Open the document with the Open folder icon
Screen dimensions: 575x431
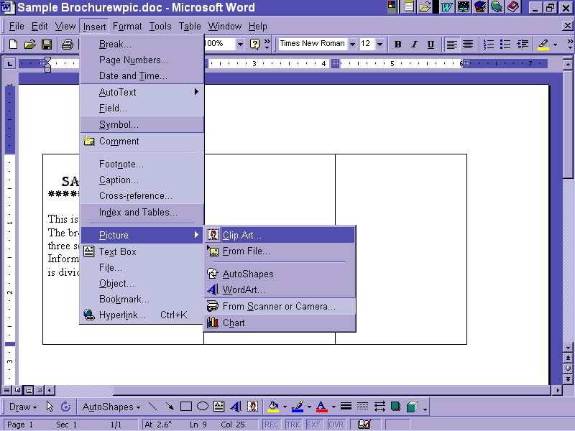(29, 45)
